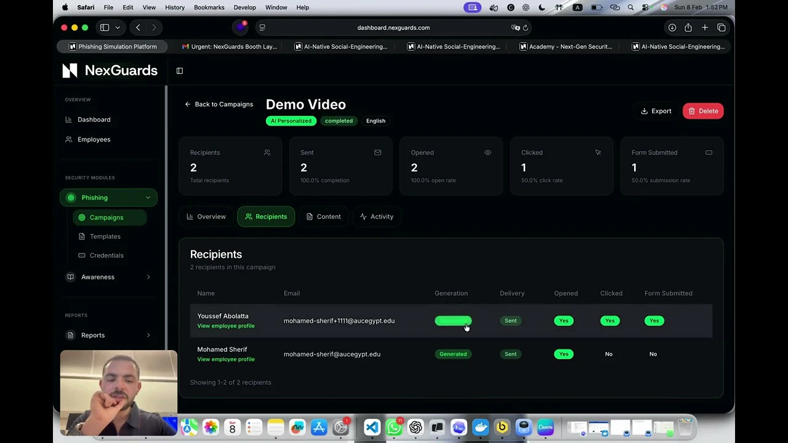The image size is (788, 443).
Task: Click the Sent card envelope icon
Action: [377, 153]
